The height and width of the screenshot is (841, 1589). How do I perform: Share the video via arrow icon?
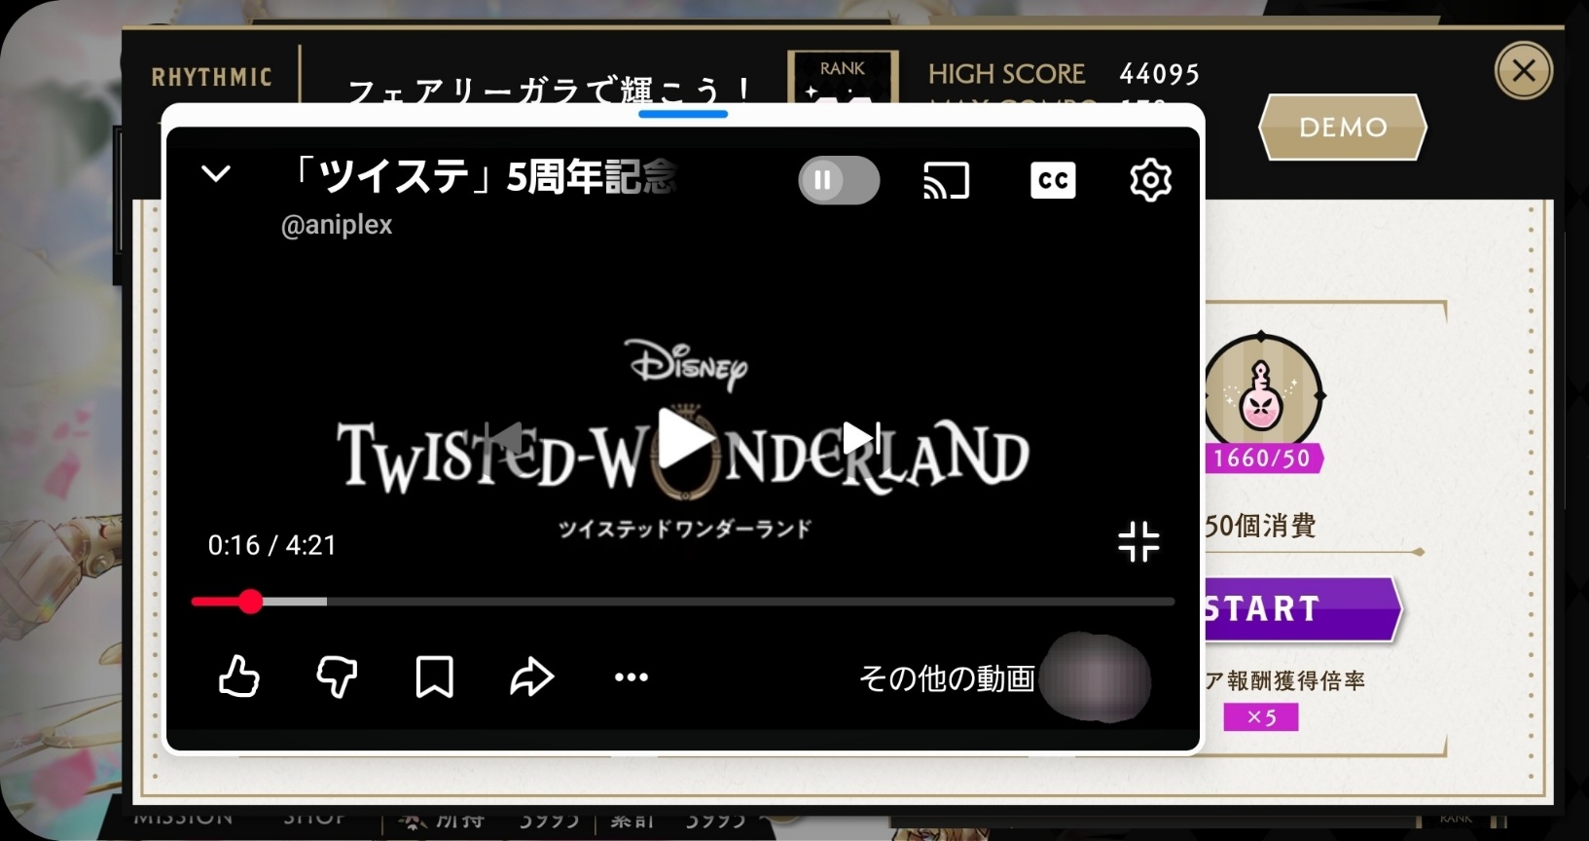(531, 676)
